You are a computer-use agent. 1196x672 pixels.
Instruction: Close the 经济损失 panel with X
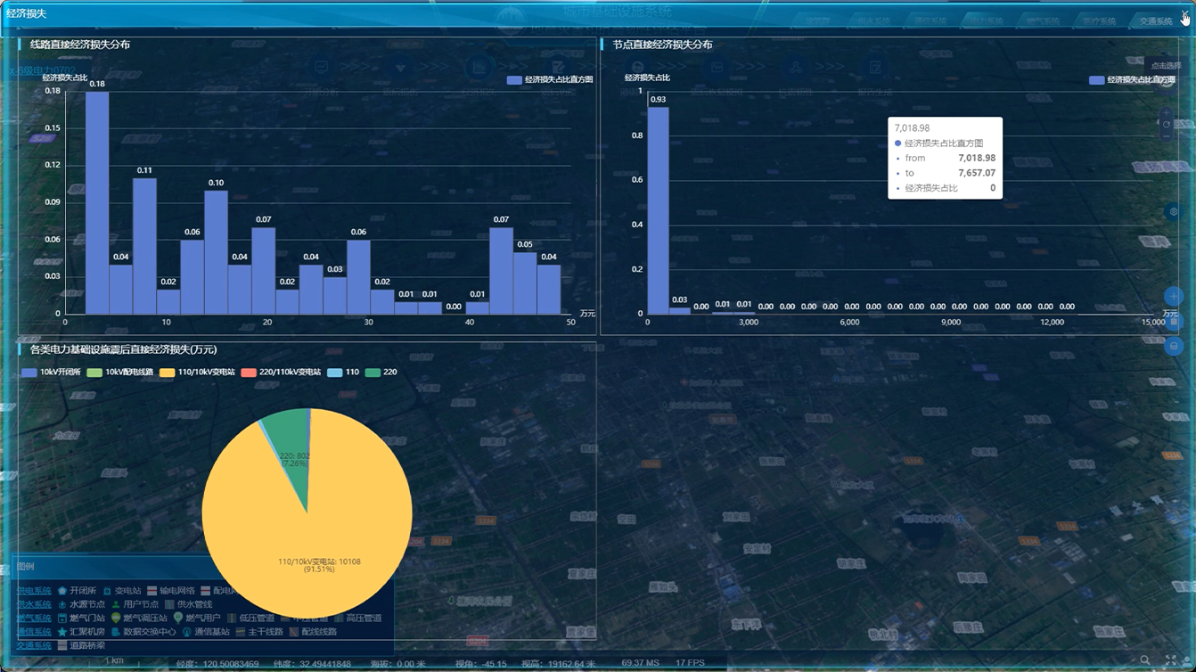(1184, 14)
